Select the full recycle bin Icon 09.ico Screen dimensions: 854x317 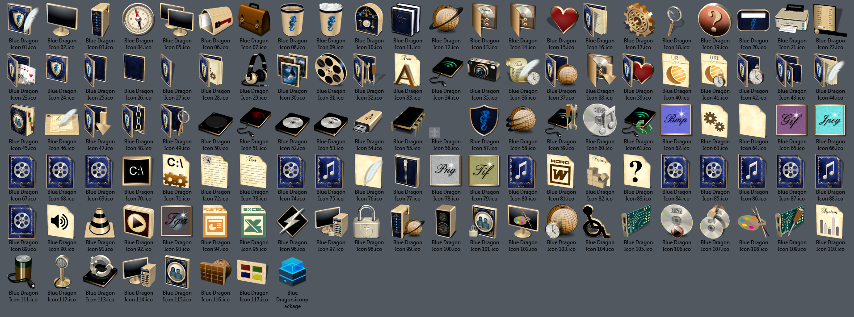(x=331, y=20)
